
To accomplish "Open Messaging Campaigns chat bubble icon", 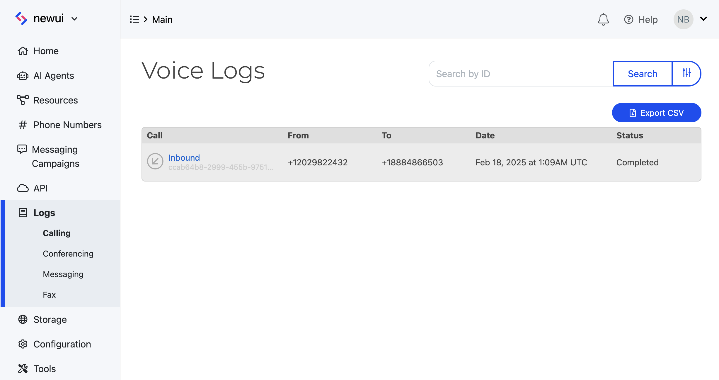I will (22, 149).
